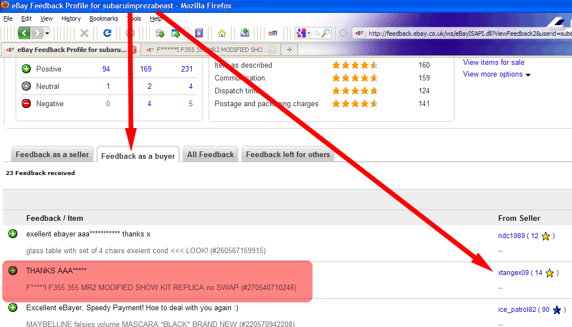Open seller ndc1989 profile link

pos(511,236)
